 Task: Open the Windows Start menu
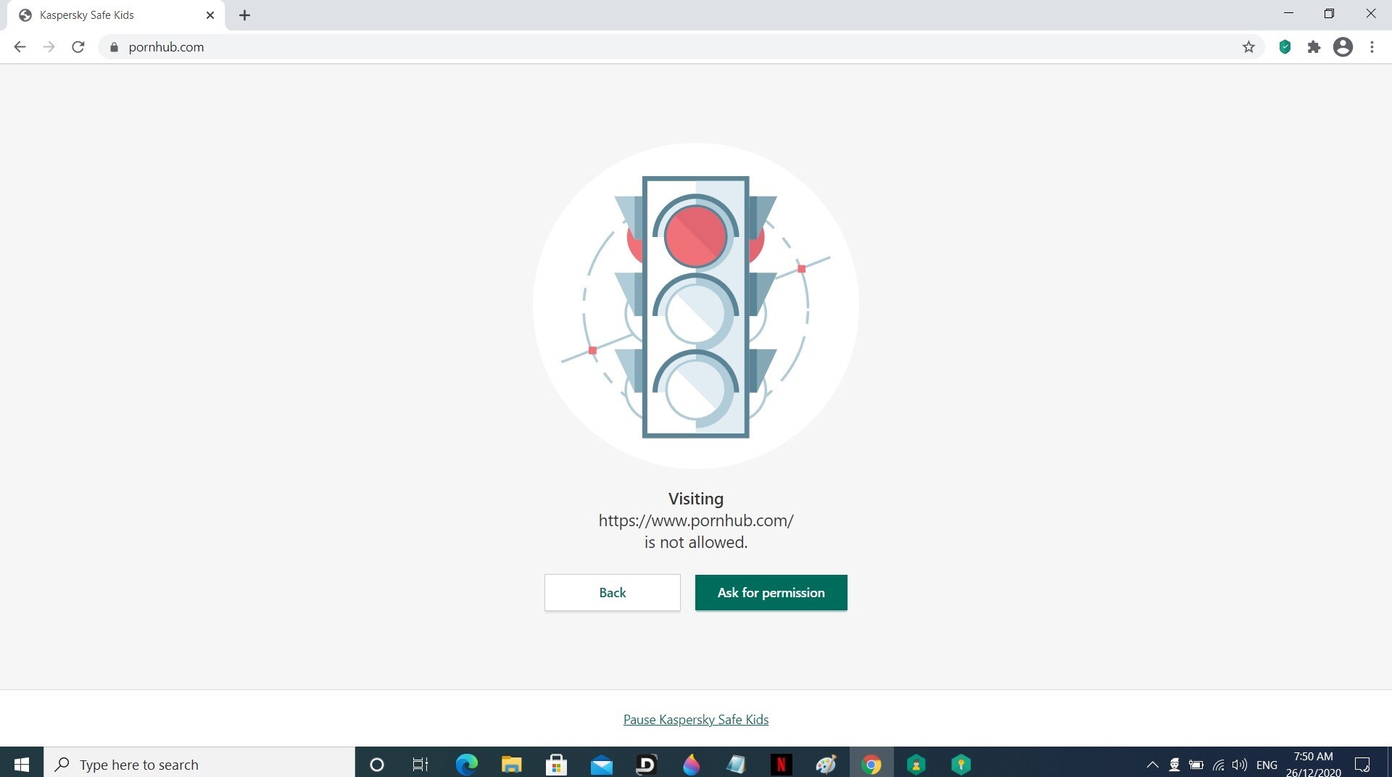[22, 764]
